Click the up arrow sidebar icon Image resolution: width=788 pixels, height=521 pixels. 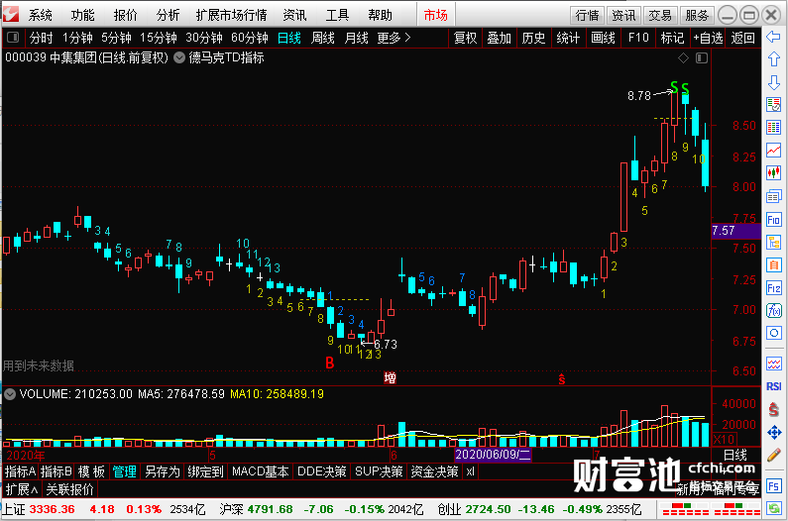[773, 59]
